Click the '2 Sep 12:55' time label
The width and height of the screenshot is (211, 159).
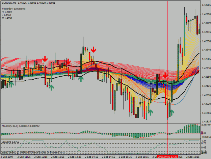click(x=58, y=157)
